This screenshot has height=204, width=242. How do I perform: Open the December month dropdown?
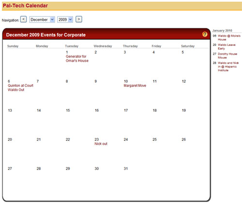coord(42,20)
